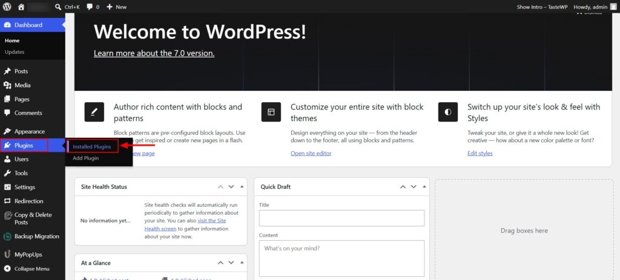Click the admin avatar thumbnail

point(613,7)
